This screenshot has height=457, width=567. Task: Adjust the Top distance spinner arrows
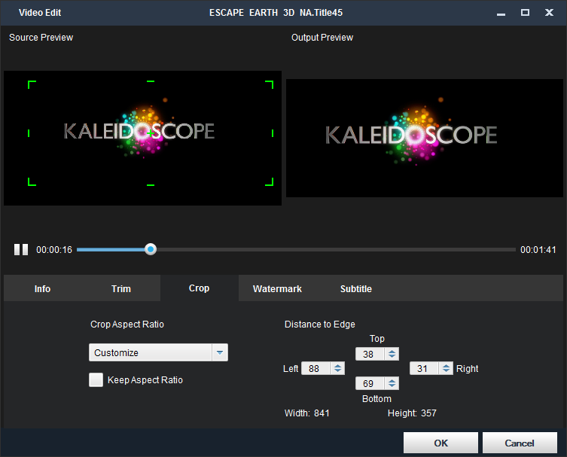(392, 354)
